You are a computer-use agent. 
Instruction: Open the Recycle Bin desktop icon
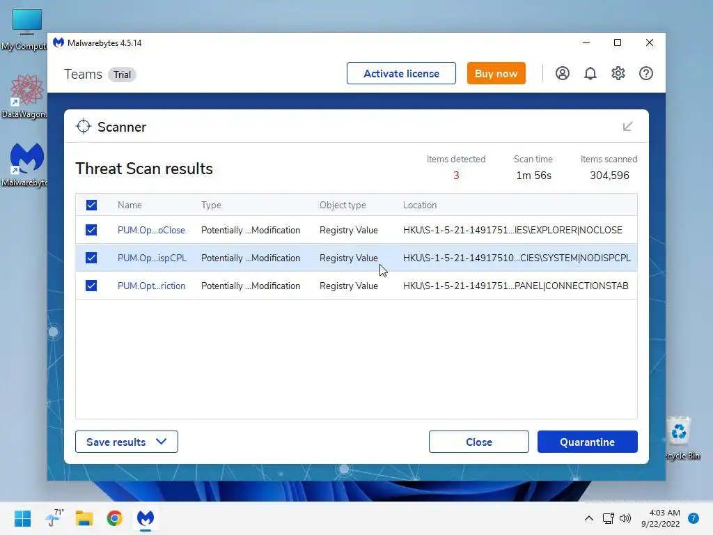tap(681, 437)
